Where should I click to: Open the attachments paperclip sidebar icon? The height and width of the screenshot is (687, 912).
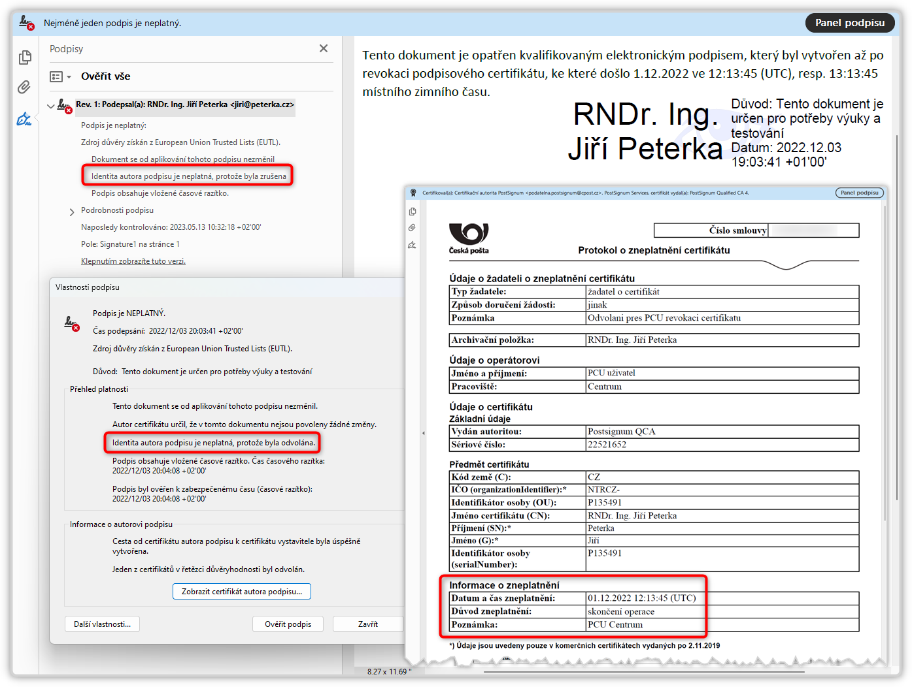tap(24, 88)
